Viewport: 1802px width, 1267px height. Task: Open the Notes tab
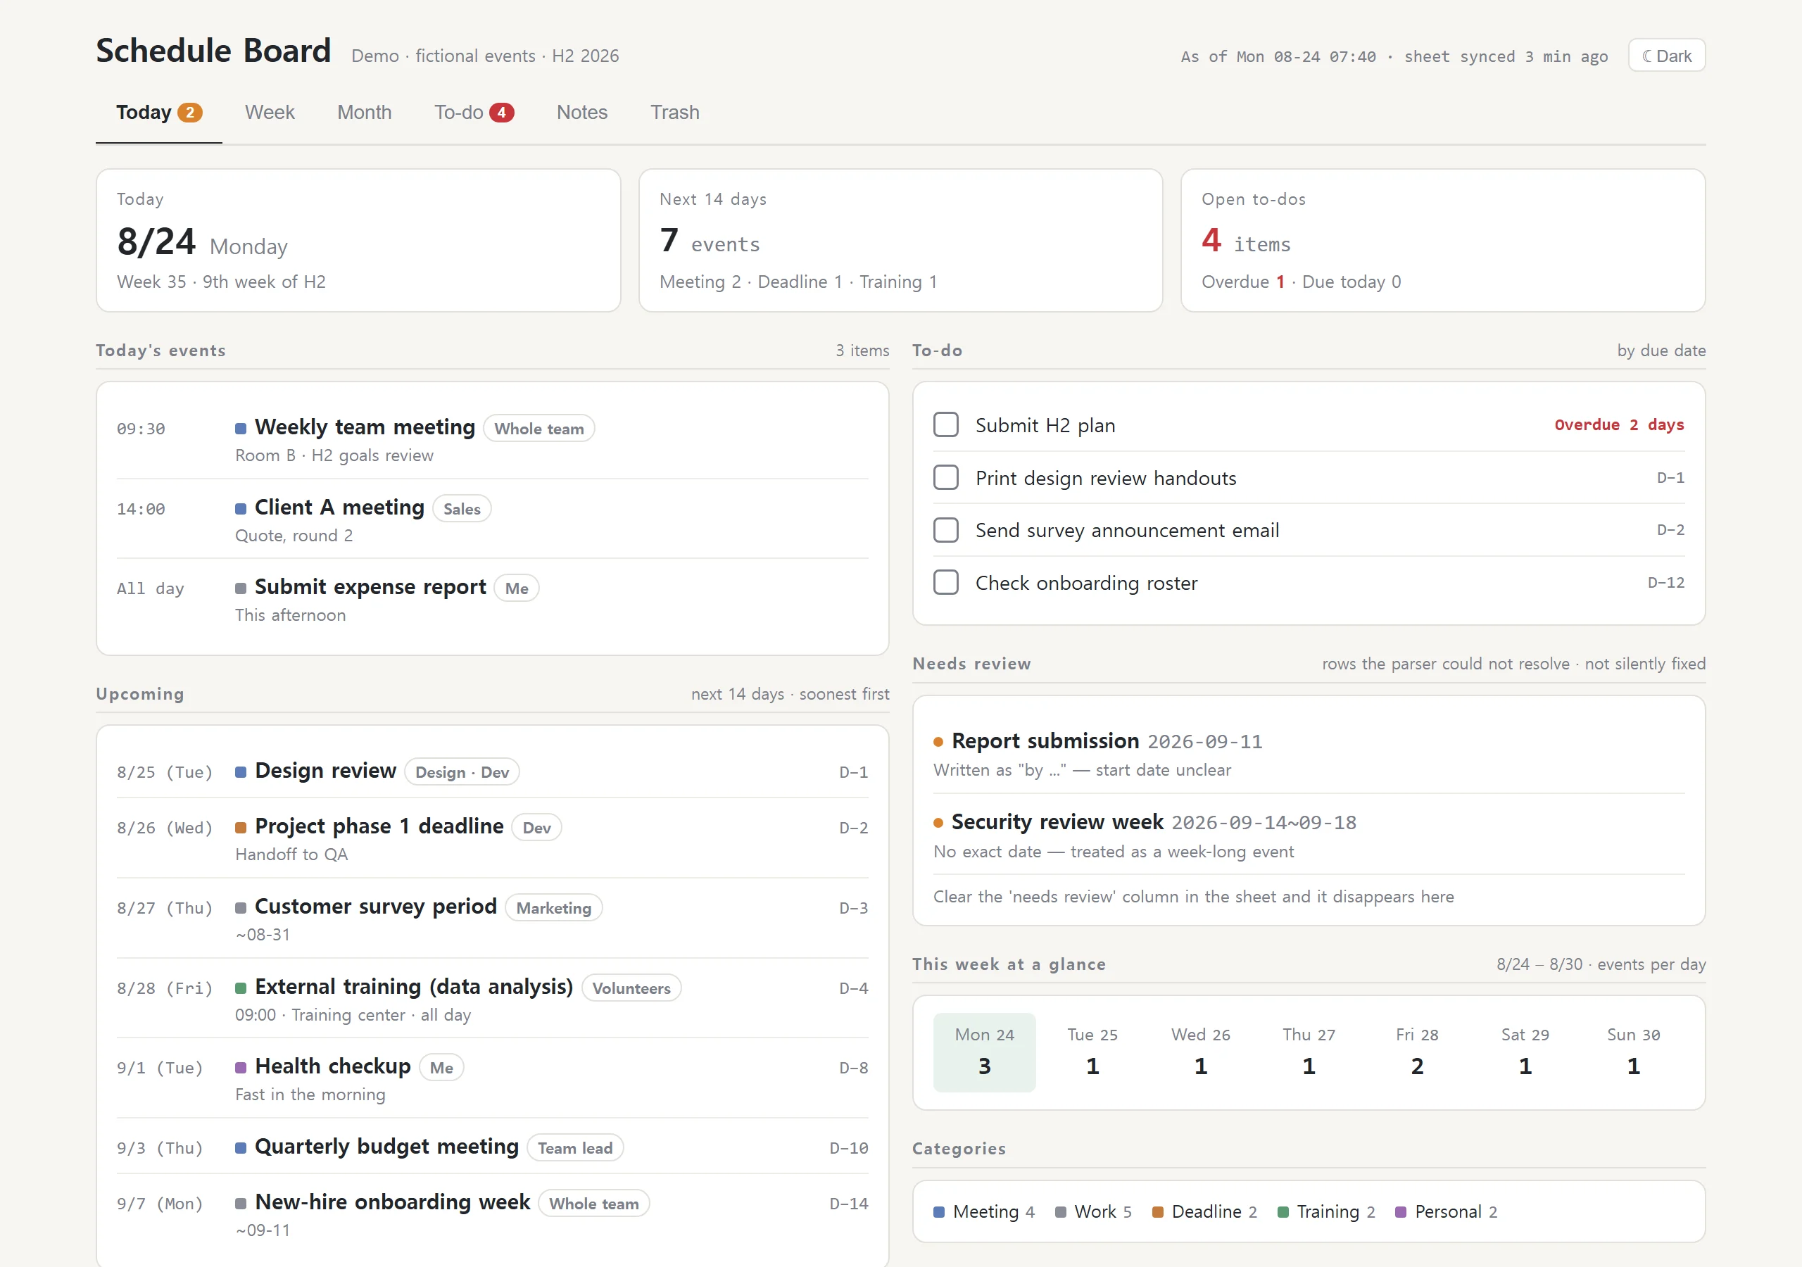coord(581,112)
